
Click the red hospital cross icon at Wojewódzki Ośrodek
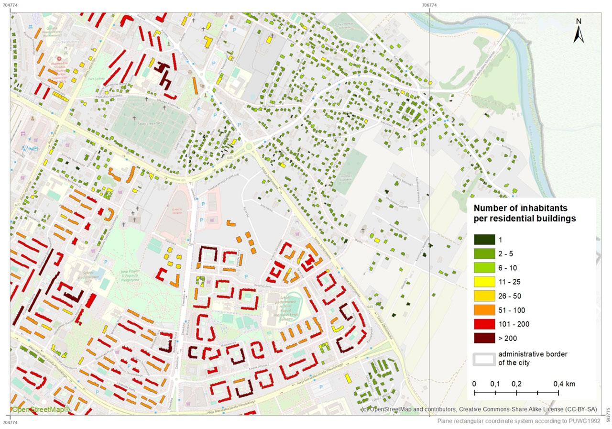click(59, 58)
